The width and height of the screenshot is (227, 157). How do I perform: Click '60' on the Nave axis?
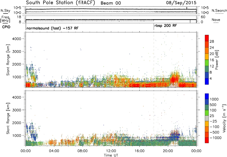click(203, 17)
